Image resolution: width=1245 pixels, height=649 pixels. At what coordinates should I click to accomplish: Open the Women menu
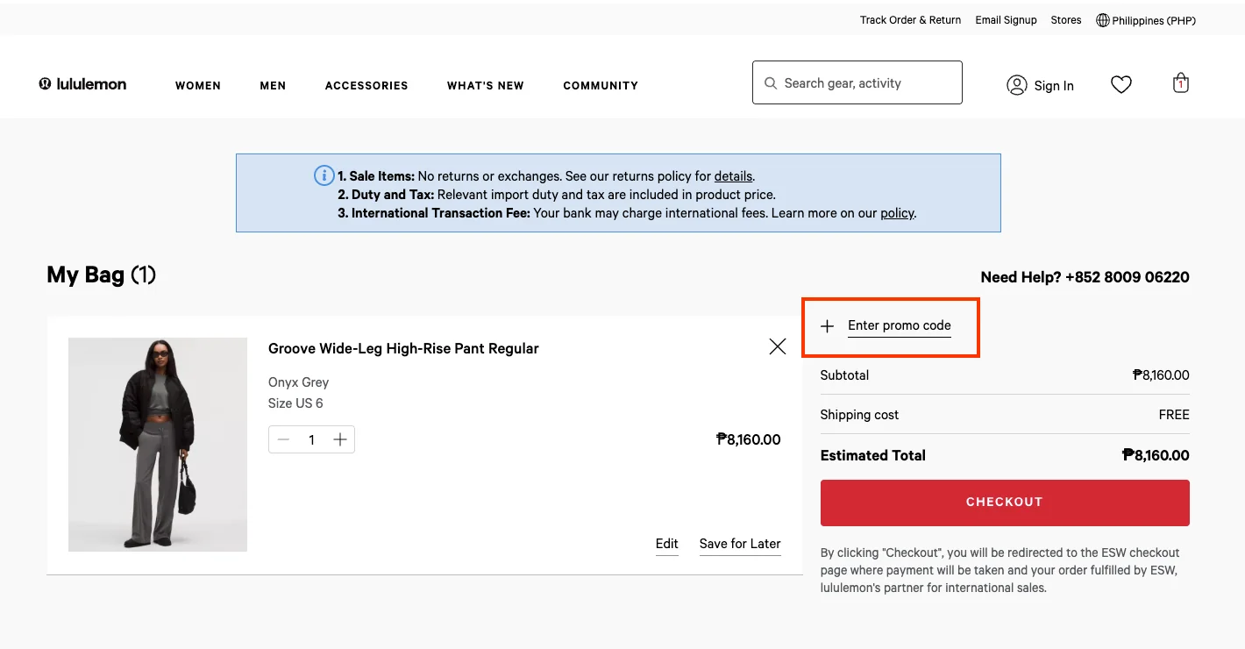pos(198,85)
